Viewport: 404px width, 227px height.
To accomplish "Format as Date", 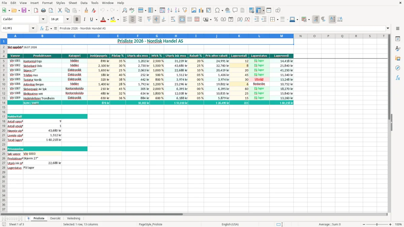I will pyautogui.click(x=231, y=20).
